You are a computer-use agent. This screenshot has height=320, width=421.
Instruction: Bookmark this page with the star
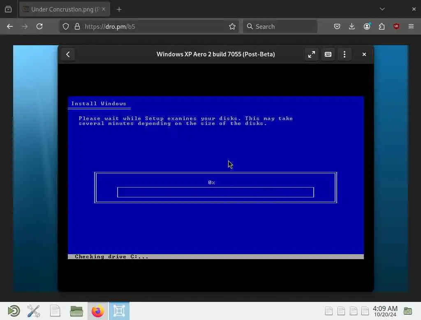[232, 26]
